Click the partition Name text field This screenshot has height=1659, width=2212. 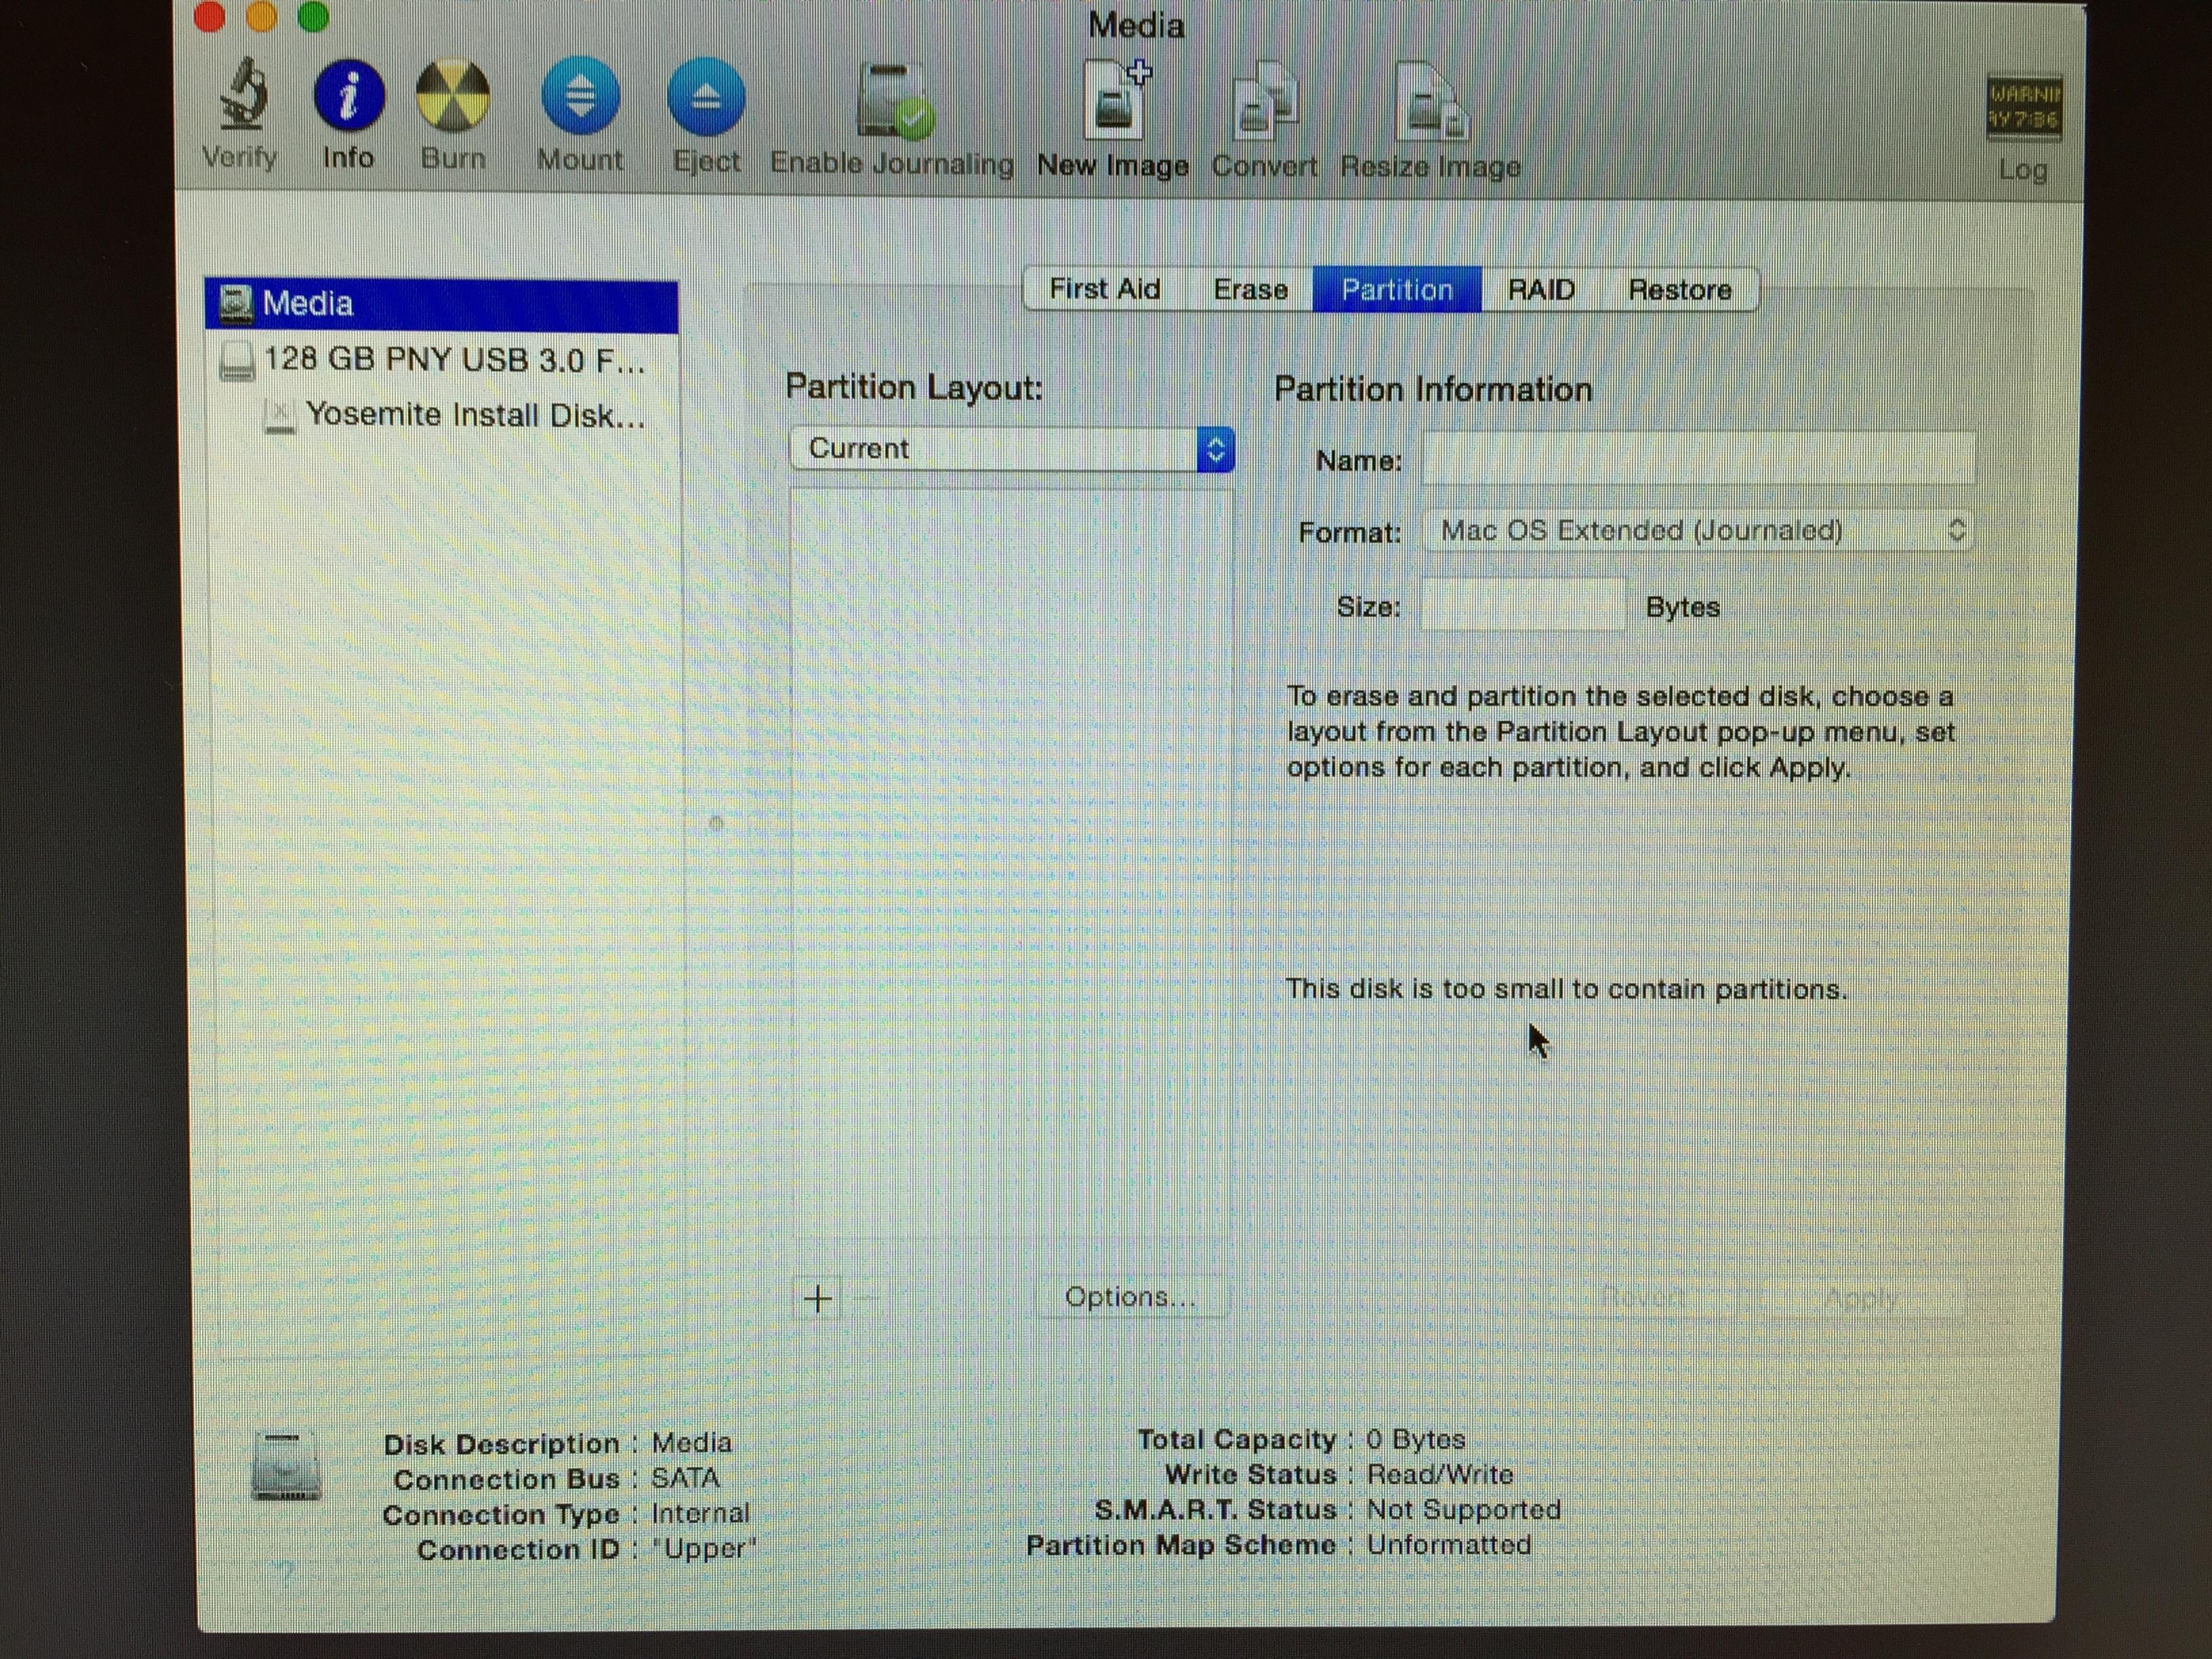pyautogui.click(x=1698, y=459)
